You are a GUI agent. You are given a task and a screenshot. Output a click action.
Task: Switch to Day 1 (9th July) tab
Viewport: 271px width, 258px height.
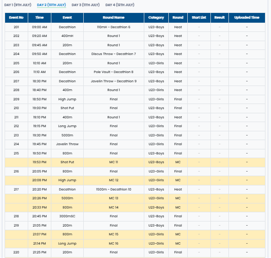coord(18,5)
